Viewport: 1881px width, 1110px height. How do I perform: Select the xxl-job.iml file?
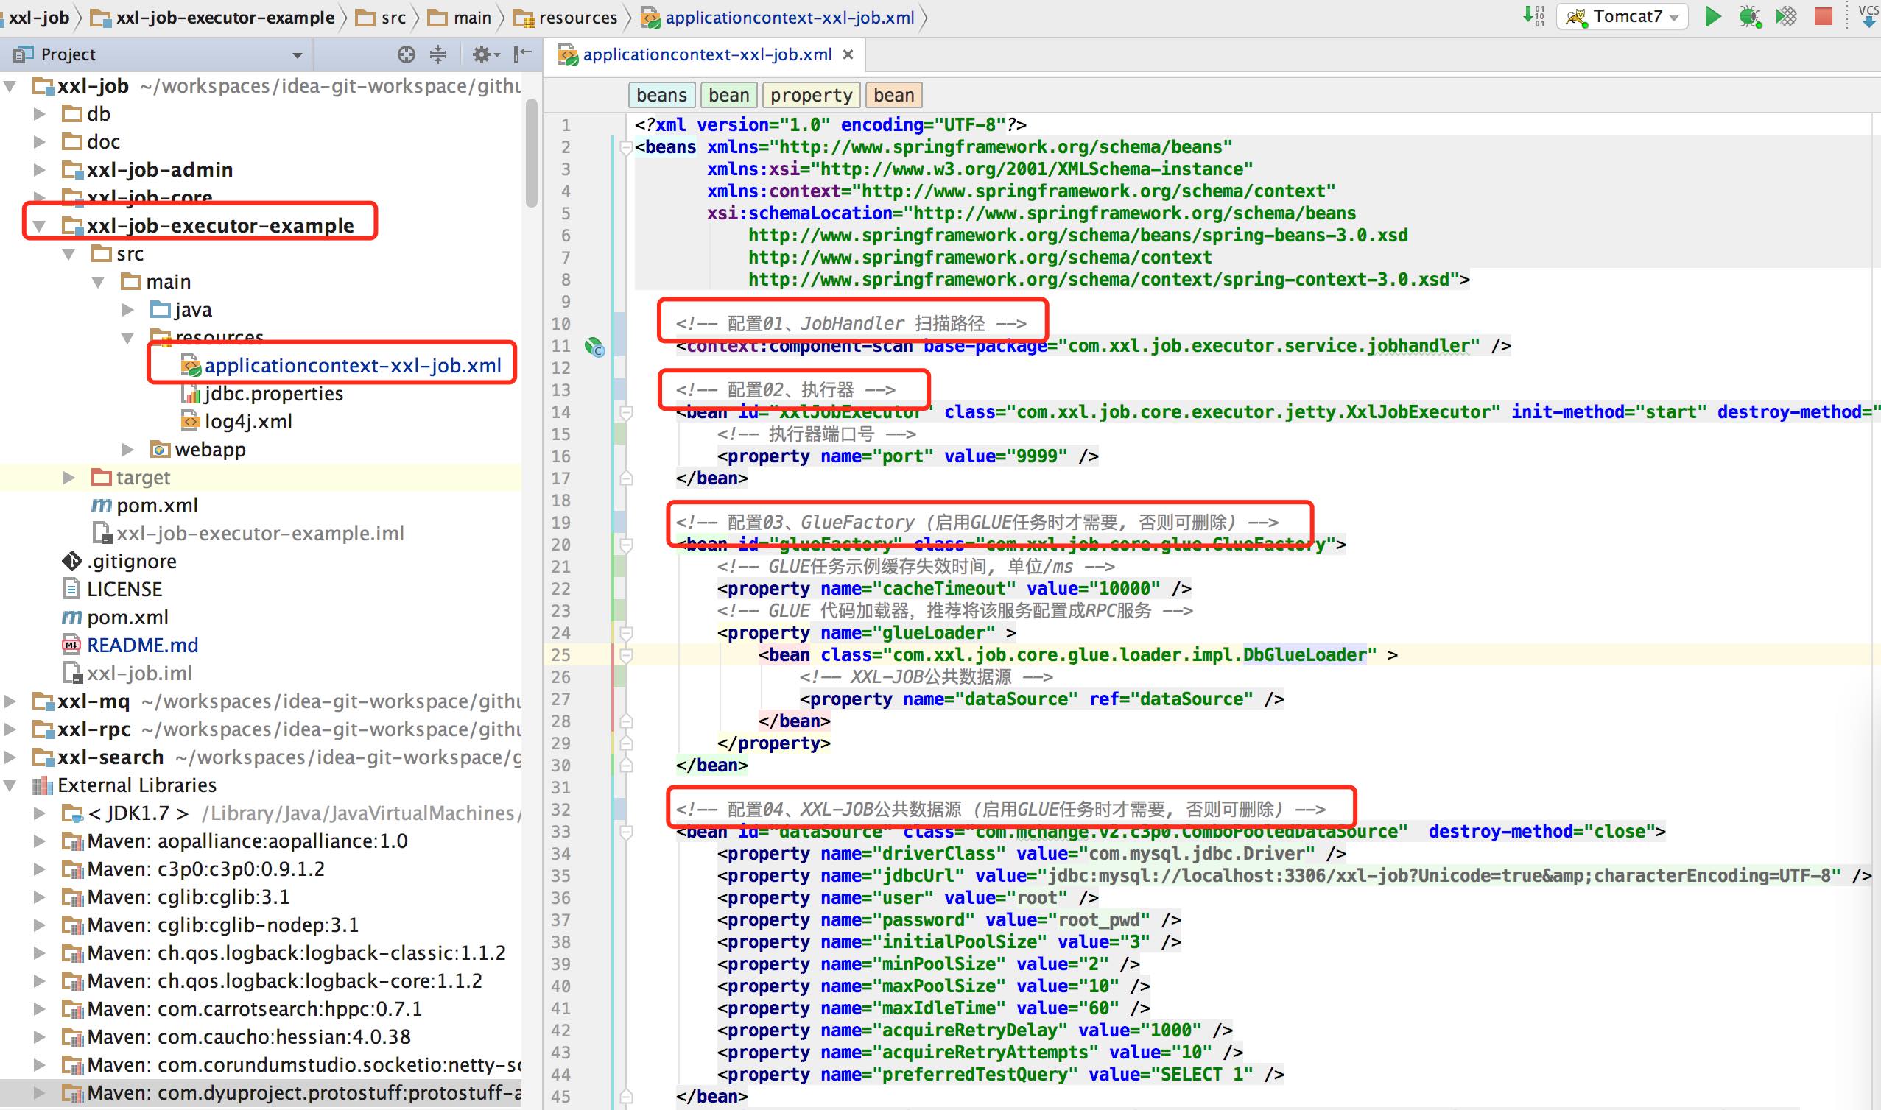tap(127, 674)
